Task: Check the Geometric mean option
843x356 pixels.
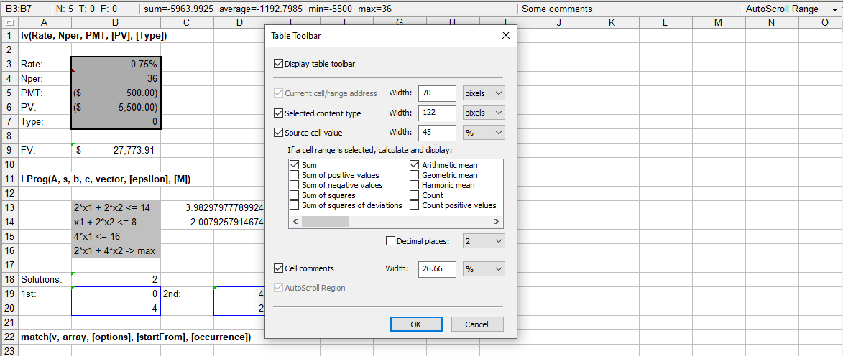Action: (415, 175)
